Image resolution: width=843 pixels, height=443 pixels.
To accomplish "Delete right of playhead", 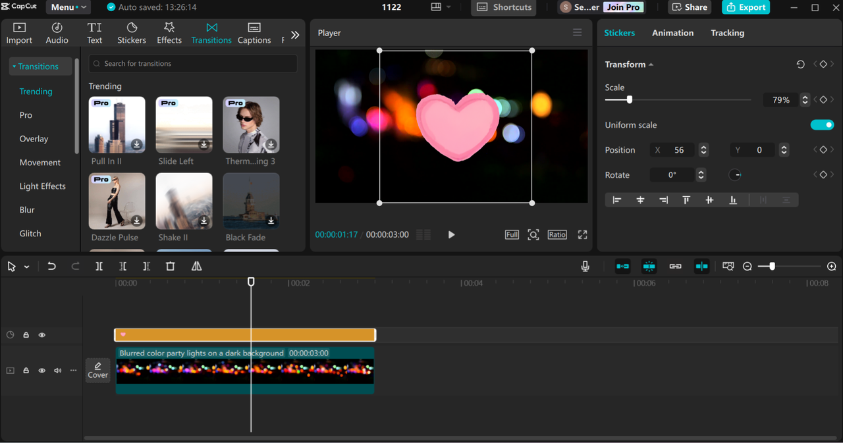I will coord(146,266).
